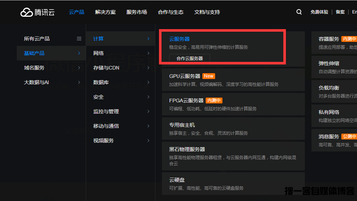Screen dimensions: 357x201
Task: Expand the 基础产品 category arrow
Action: click(79, 53)
